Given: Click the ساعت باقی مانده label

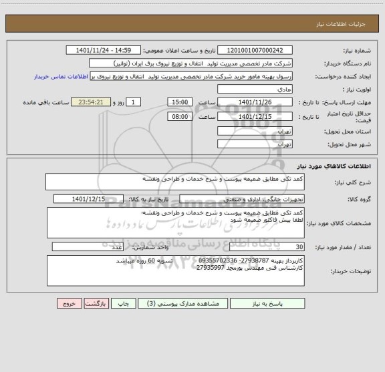Looking at the screenshot, I should click(46, 102).
